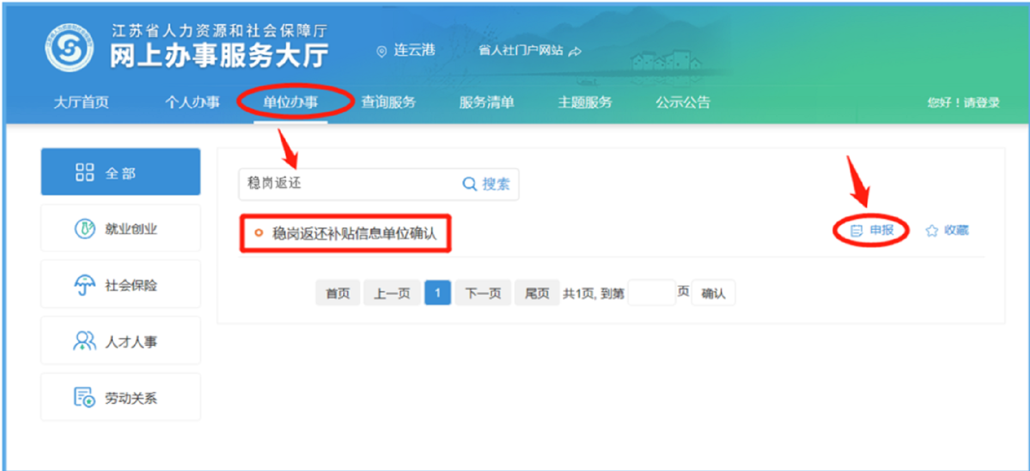Click the location pin icon beside 连云港
1030x471 pixels.
381,51
